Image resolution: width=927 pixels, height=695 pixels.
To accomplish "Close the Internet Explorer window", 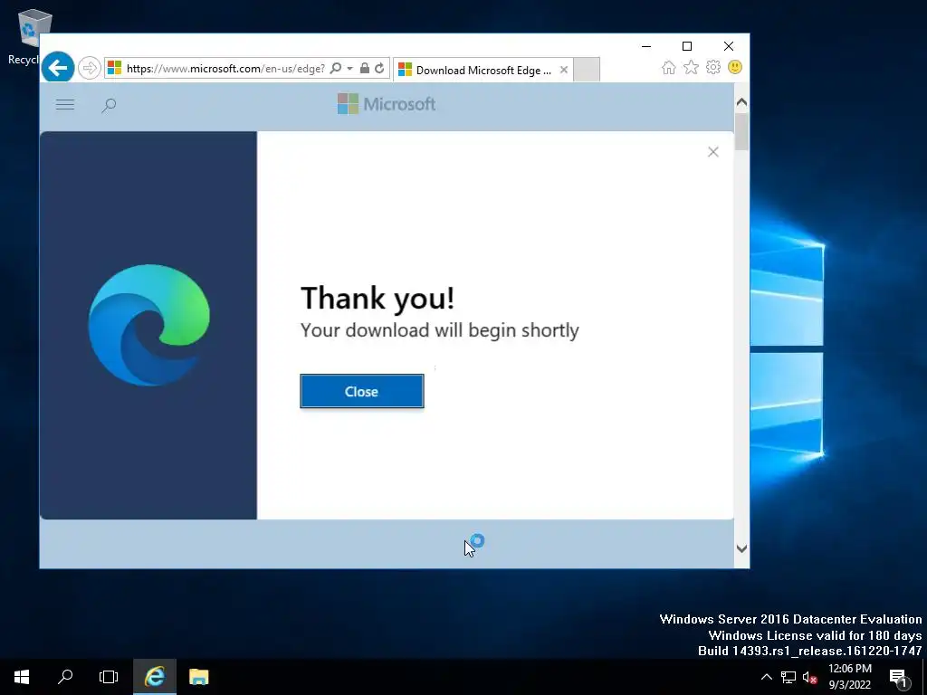I will 729,46.
